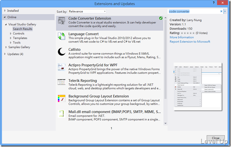
Task: Click the star rating control
Action: 188,33
